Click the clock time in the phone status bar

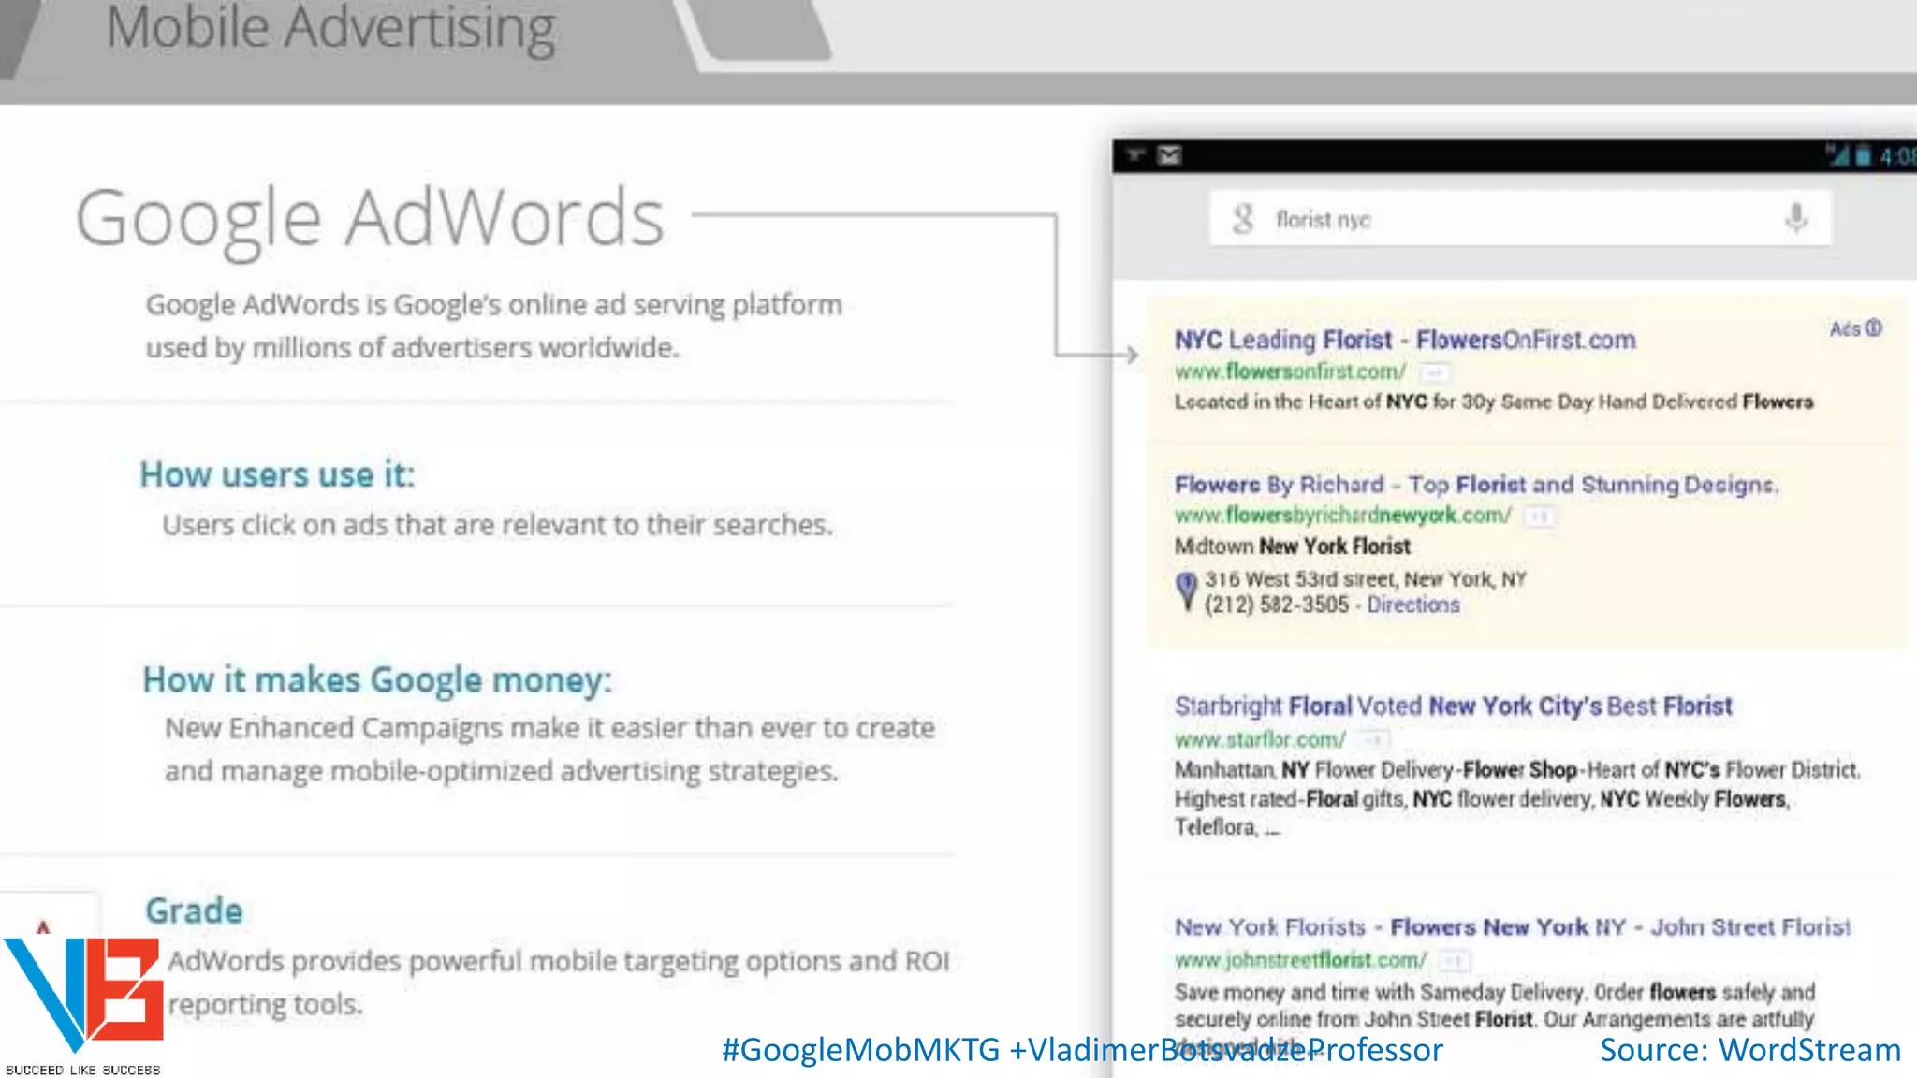click(1898, 156)
